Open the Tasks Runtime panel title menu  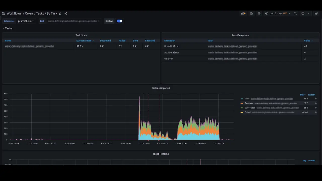[x=161, y=154]
